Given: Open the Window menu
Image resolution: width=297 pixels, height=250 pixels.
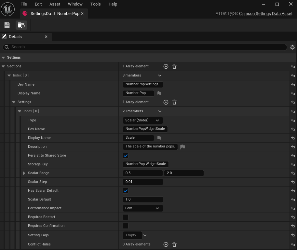Looking at the screenshot, I should 75,4.
